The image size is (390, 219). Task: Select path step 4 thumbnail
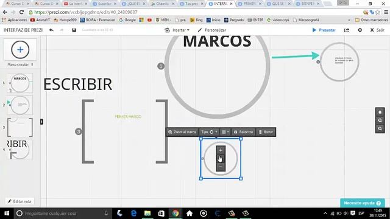coord(20,150)
